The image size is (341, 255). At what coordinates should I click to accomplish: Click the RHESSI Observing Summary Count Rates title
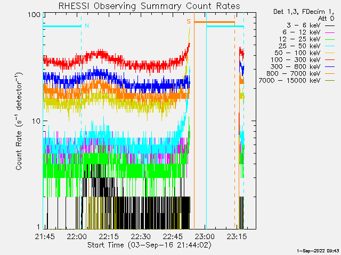[149, 6]
